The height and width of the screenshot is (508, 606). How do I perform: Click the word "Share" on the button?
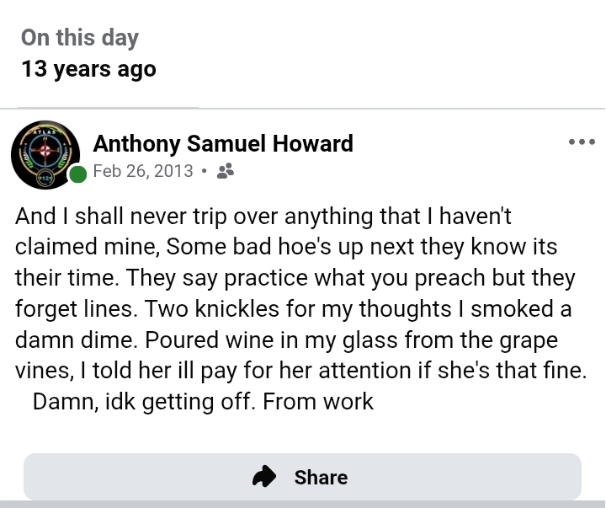tap(321, 477)
